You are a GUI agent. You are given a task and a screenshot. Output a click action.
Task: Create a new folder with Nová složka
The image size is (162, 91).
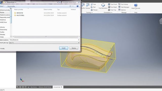point(11,6)
